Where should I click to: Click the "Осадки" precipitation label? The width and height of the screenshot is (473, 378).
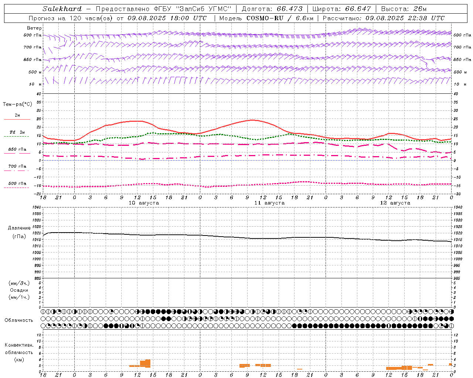click(19, 290)
